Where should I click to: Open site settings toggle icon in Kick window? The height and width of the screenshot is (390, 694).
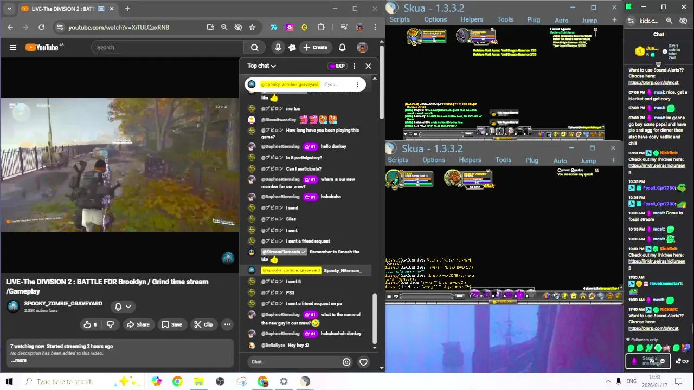[631, 21]
